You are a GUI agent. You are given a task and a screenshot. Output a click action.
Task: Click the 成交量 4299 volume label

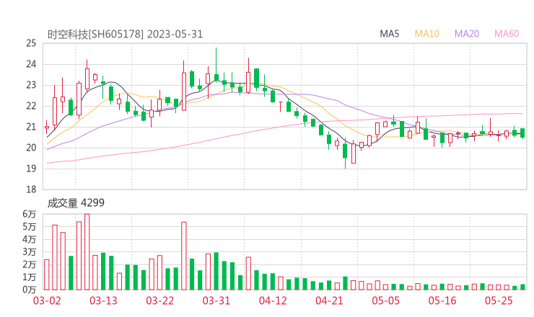pos(76,203)
